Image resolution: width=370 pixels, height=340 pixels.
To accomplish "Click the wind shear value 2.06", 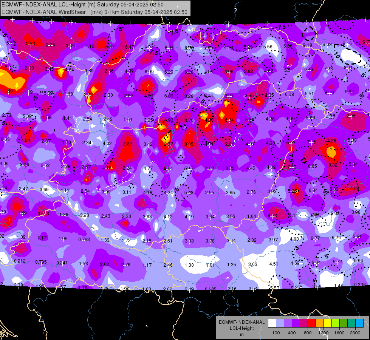I will [x=351, y=116].
